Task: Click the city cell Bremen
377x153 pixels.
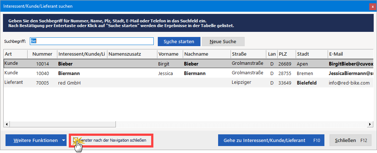Action: pos(305,74)
